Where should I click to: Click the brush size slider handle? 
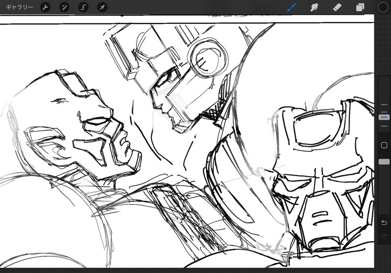click(x=384, y=117)
